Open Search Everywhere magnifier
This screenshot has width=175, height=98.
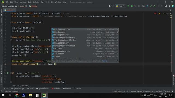166,6
